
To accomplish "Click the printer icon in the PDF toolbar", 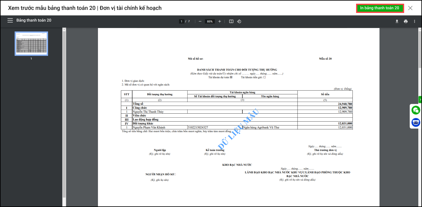I will (406, 21).
